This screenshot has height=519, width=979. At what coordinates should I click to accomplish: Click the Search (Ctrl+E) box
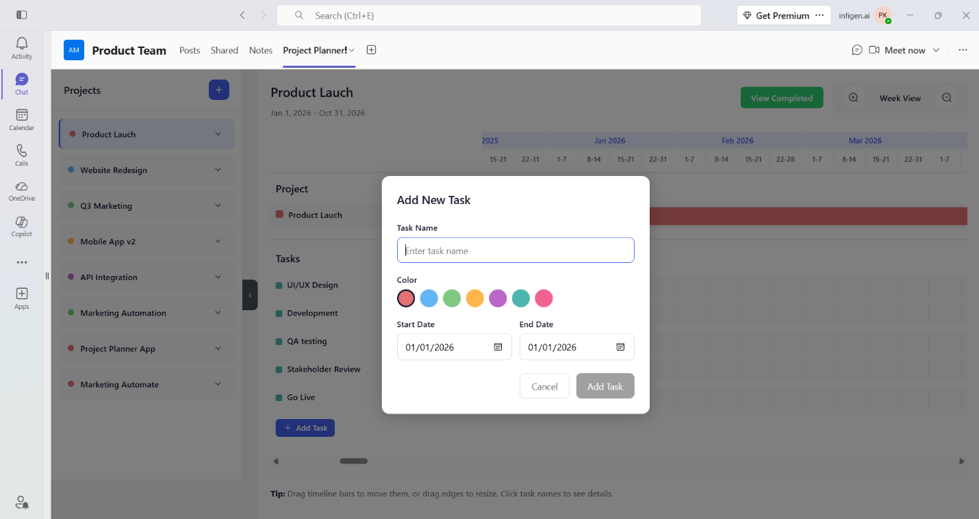(489, 15)
